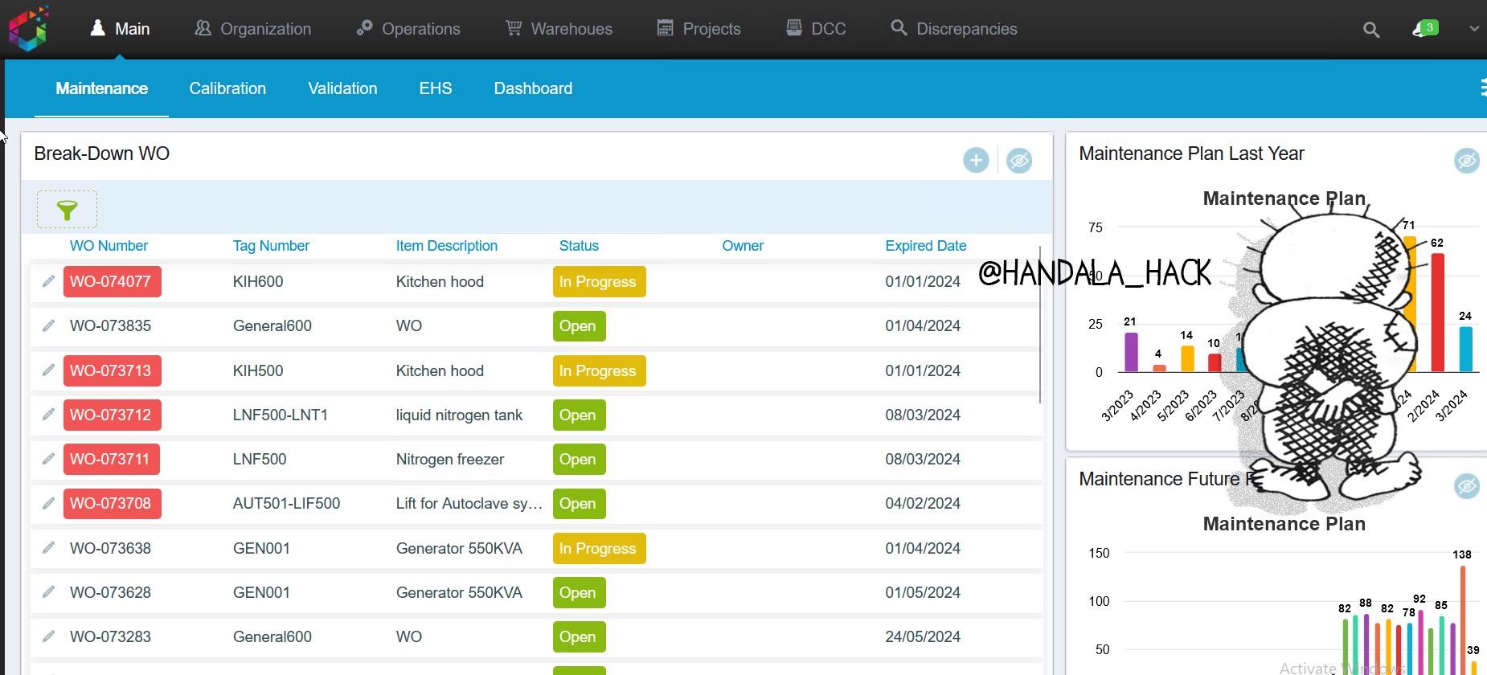This screenshot has width=1487, height=675.
Task: Switch to the Dashboard tab
Action: (x=533, y=88)
